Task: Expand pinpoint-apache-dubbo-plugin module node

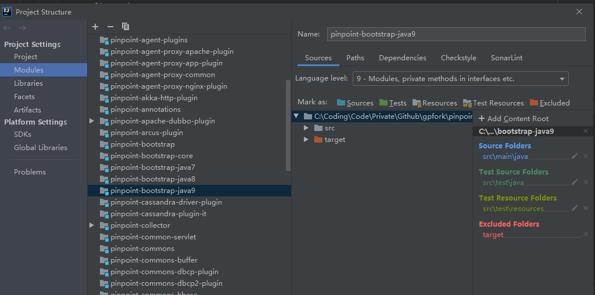Action: 91,121
